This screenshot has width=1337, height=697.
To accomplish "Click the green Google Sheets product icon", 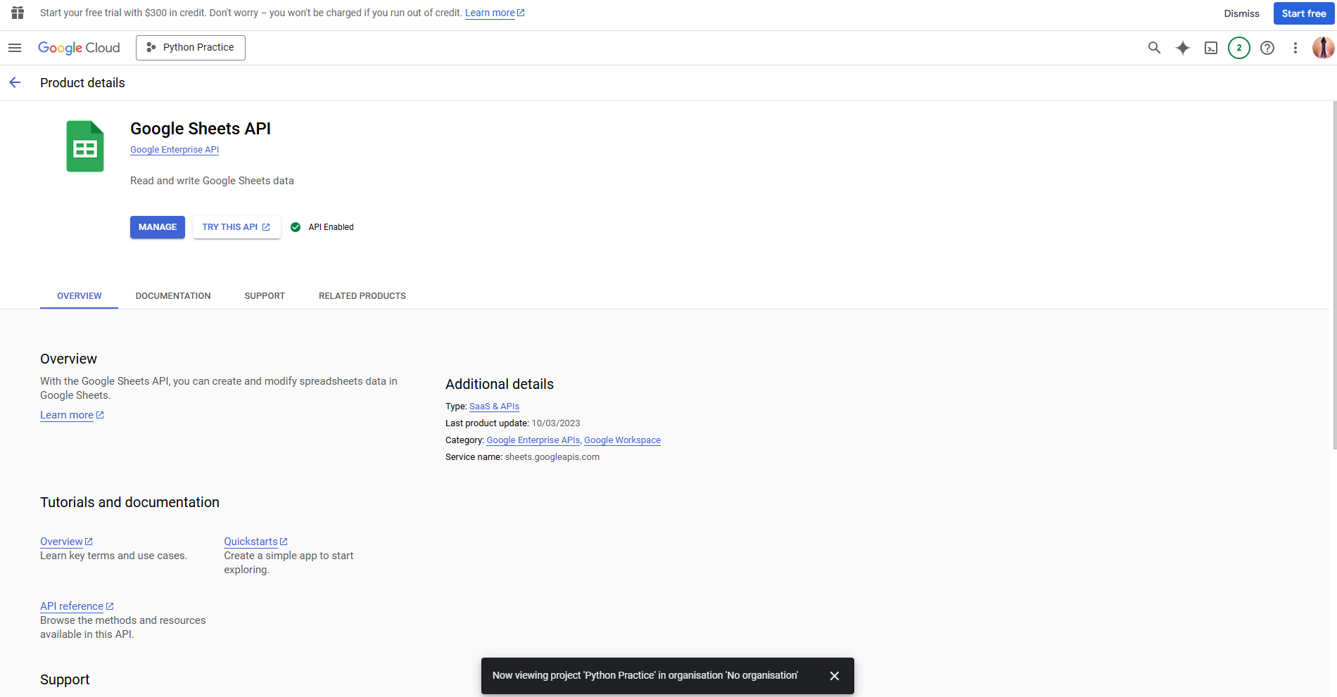I will [85, 146].
